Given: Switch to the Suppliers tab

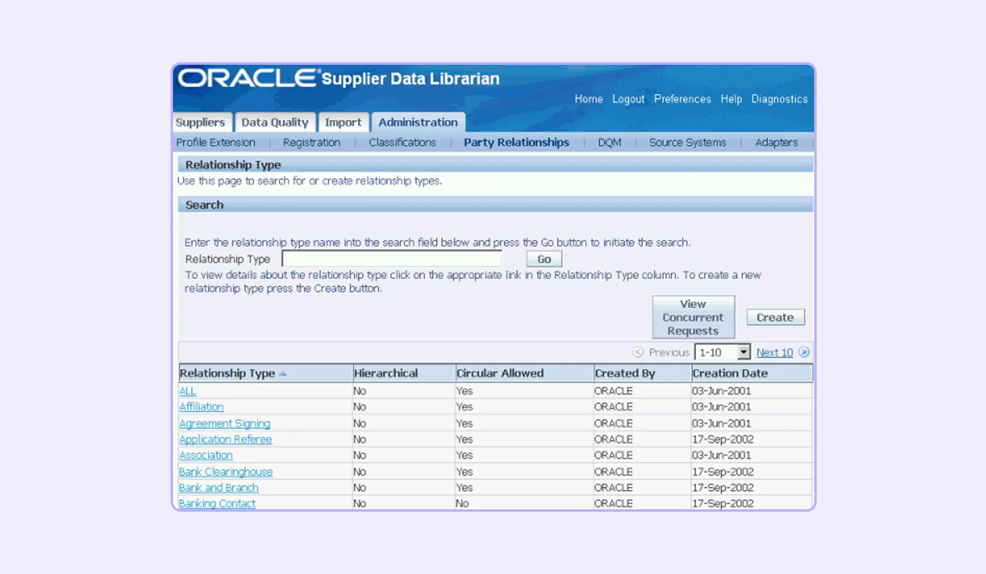Looking at the screenshot, I should point(200,122).
